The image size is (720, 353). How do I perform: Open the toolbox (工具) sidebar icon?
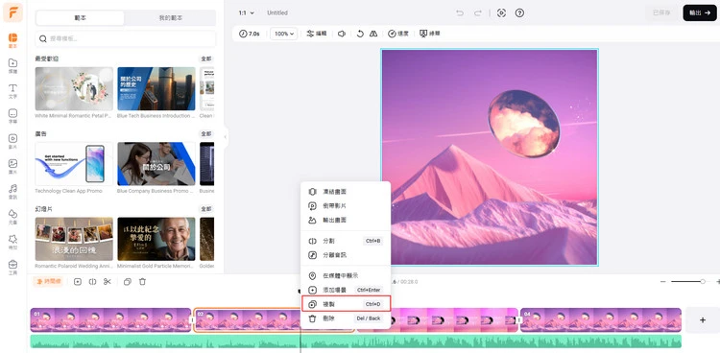point(12,267)
